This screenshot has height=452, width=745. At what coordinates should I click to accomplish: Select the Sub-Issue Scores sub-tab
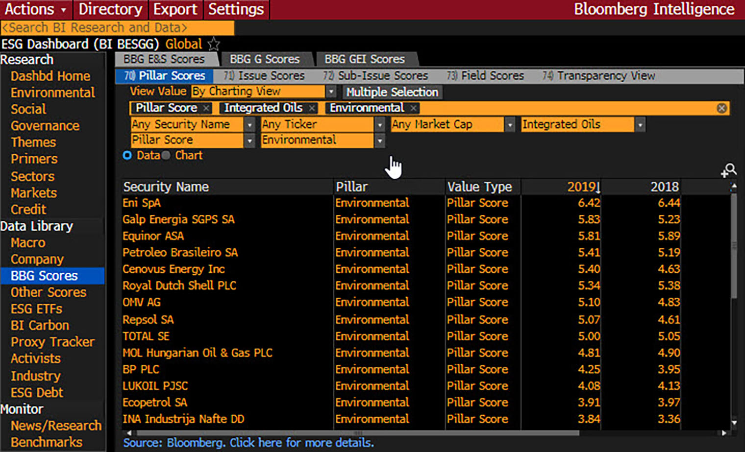pos(375,76)
